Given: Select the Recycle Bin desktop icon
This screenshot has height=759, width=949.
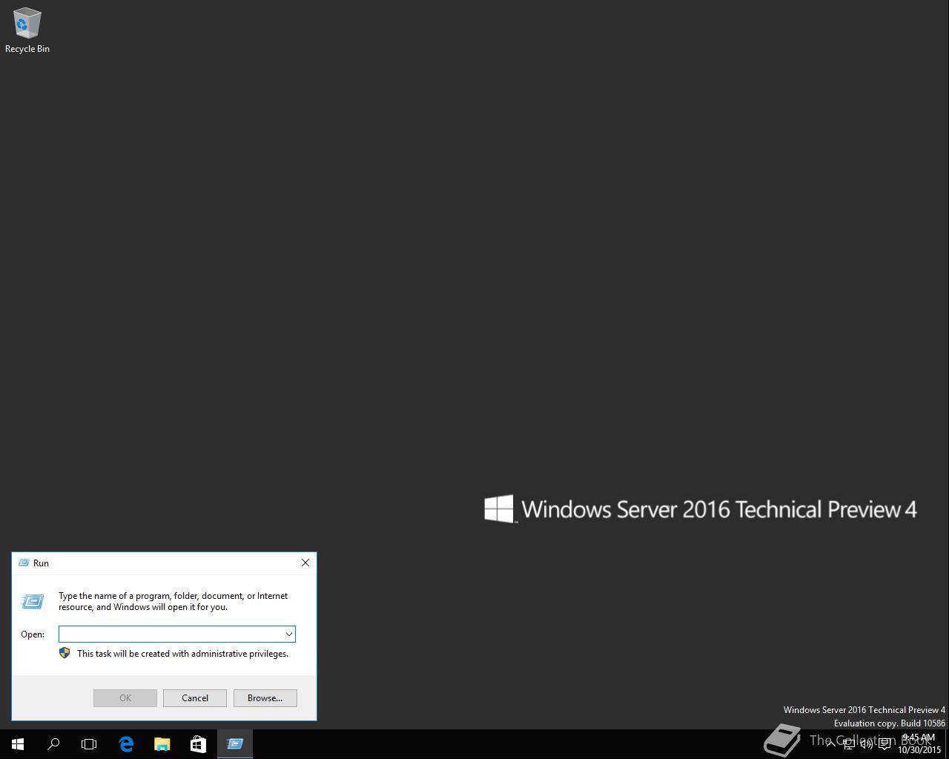Looking at the screenshot, I should pyautogui.click(x=27, y=30).
